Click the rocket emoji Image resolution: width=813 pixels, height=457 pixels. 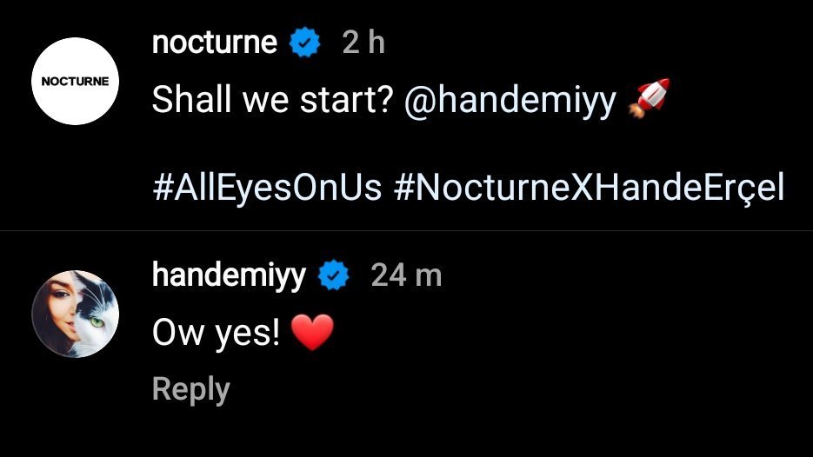coord(648,101)
